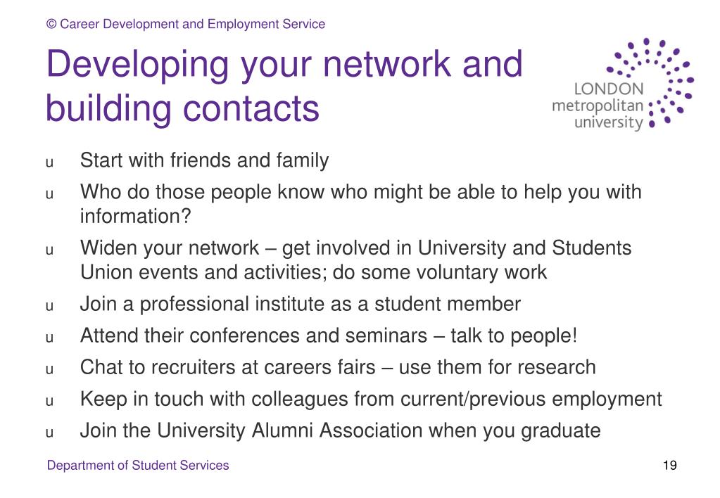Click the bullet marker beside 'Attend their conferences'

[49, 338]
